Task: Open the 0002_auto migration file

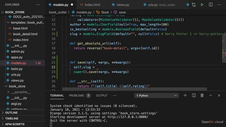Action: pos(29,17)
